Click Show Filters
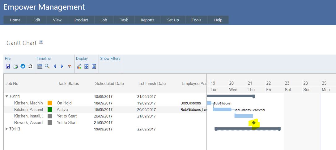 tap(110, 58)
